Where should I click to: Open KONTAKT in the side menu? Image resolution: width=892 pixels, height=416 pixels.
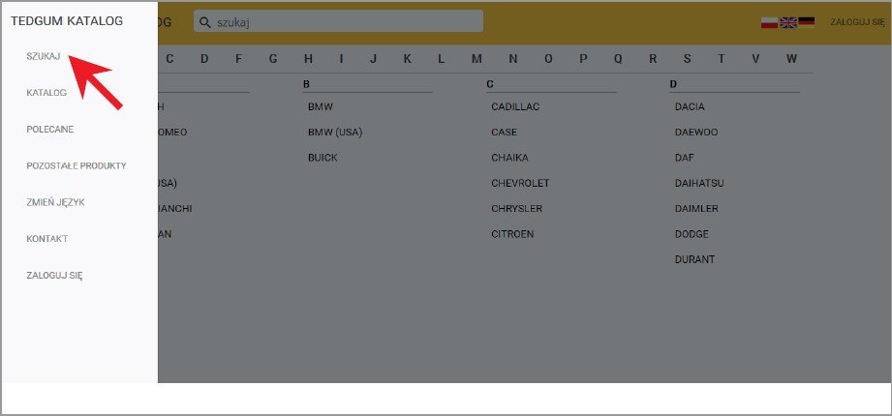click(x=47, y=239)
